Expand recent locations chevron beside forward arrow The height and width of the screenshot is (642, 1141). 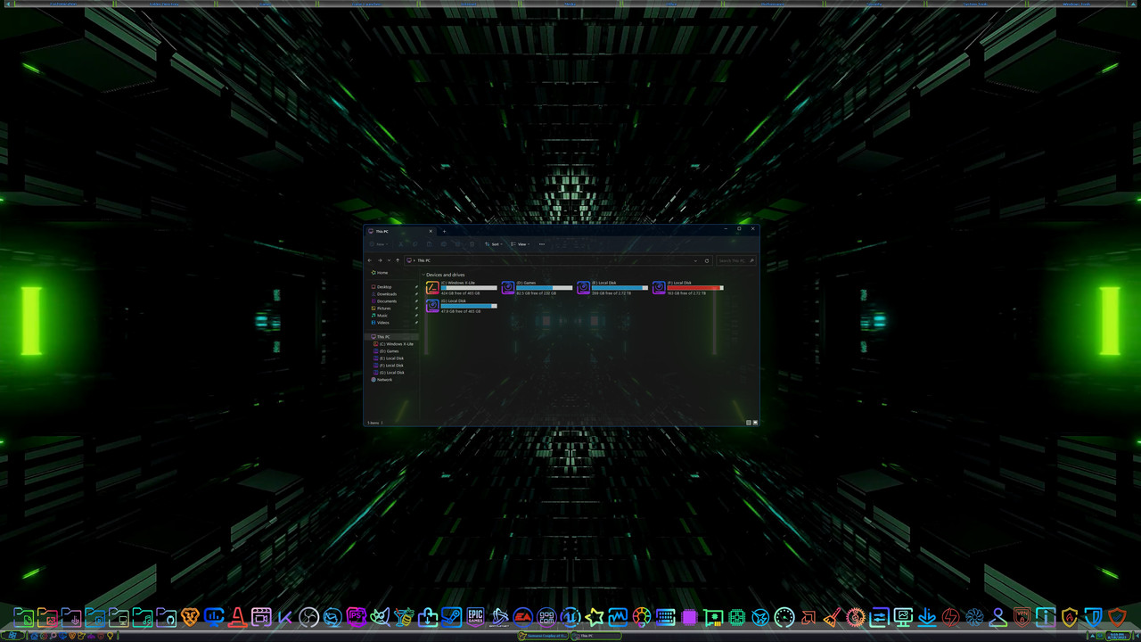(389, 260)
